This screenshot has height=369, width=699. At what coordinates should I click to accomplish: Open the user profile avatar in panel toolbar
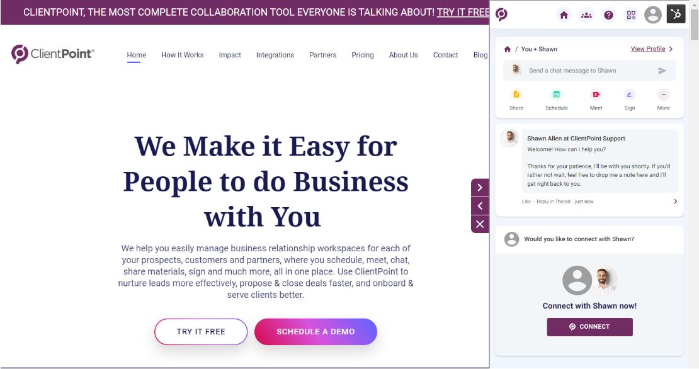click(x=652, y=14)
